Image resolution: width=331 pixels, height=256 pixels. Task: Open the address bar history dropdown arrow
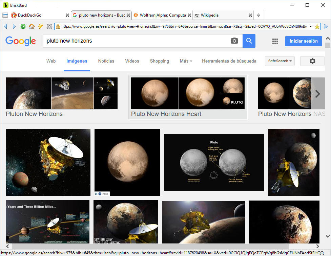(x=311, y=26)
